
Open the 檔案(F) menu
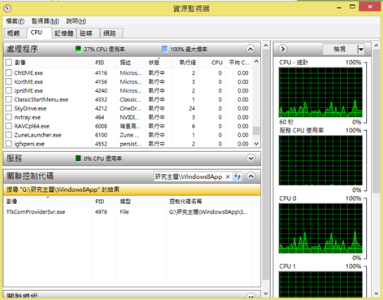click(x=15, y=21)
